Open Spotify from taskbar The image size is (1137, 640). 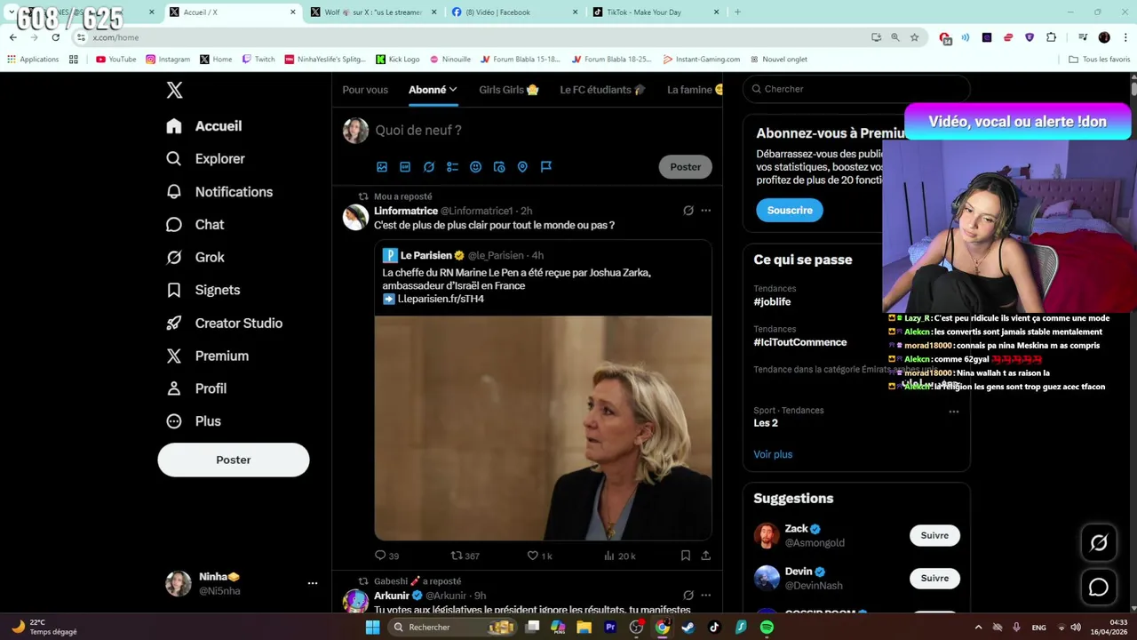point(767,628)
